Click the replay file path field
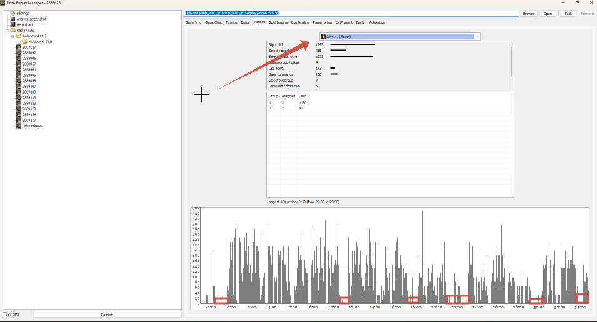 [x=351, y=13]
